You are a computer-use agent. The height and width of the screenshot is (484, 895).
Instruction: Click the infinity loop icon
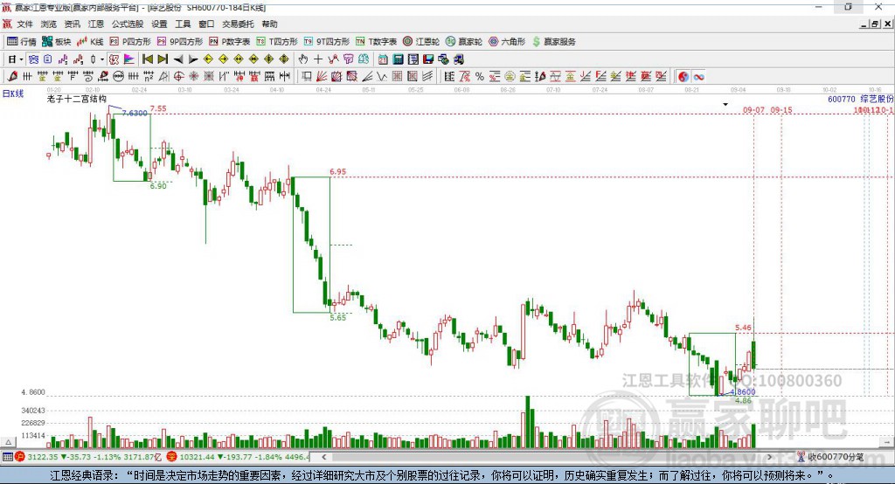(x=698, y=76)
